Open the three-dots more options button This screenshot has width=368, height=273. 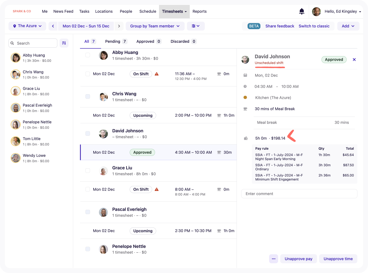(x=273, y=259)
